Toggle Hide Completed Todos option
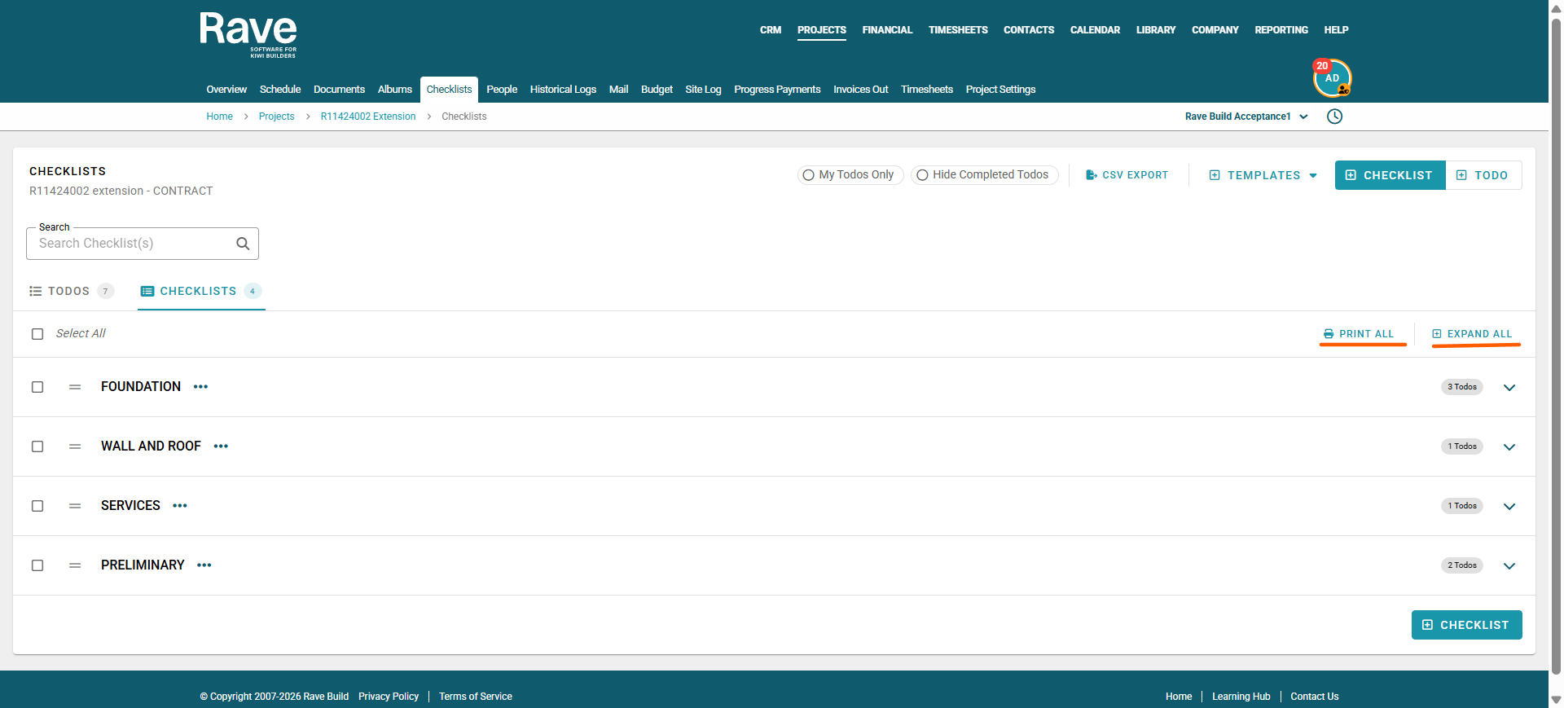This screenshot has height=708, width=1564. pos(985,175)
